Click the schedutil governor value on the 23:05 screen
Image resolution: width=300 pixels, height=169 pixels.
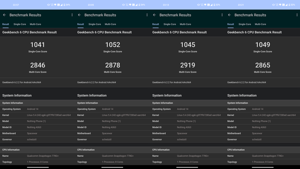[107, 139]
